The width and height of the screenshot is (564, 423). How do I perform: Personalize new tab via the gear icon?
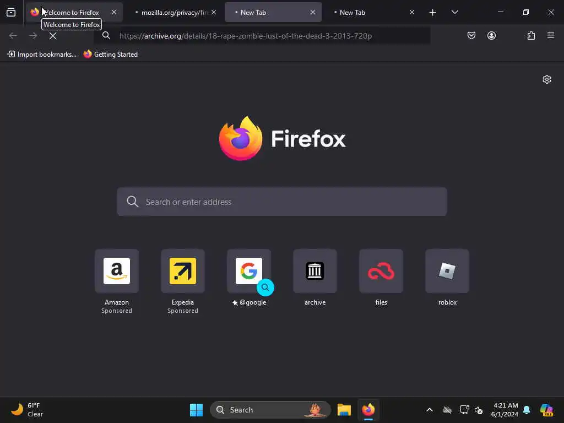547,79
